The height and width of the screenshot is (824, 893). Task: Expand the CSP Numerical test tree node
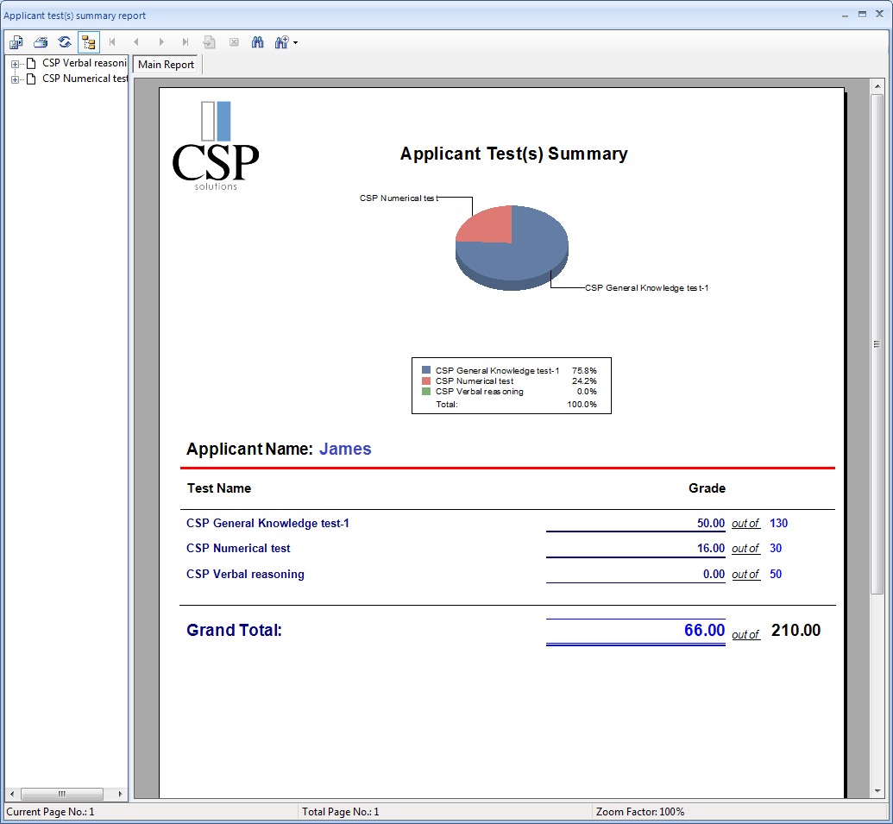tap(13, 78)
